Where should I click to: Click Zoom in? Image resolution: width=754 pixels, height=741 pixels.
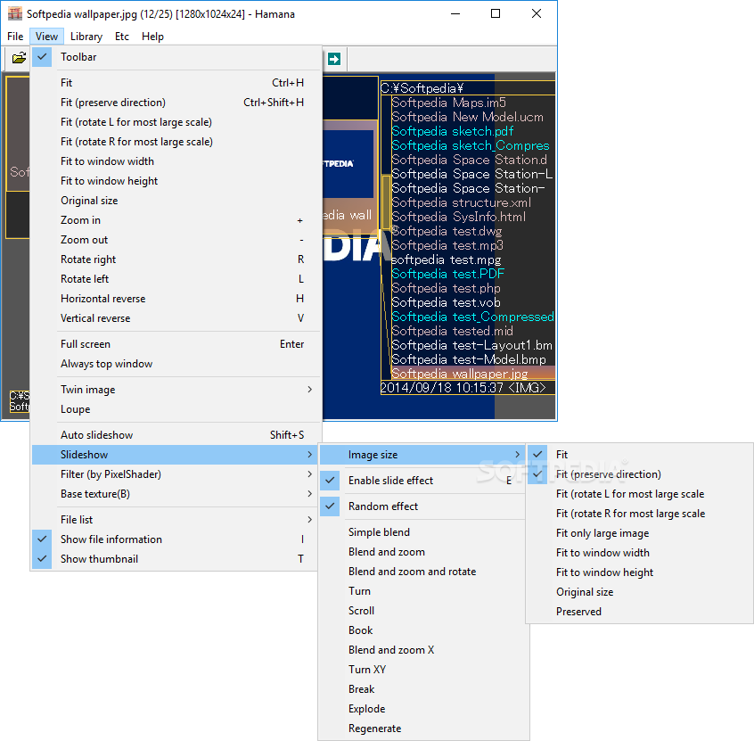click(x=176, y=220)
